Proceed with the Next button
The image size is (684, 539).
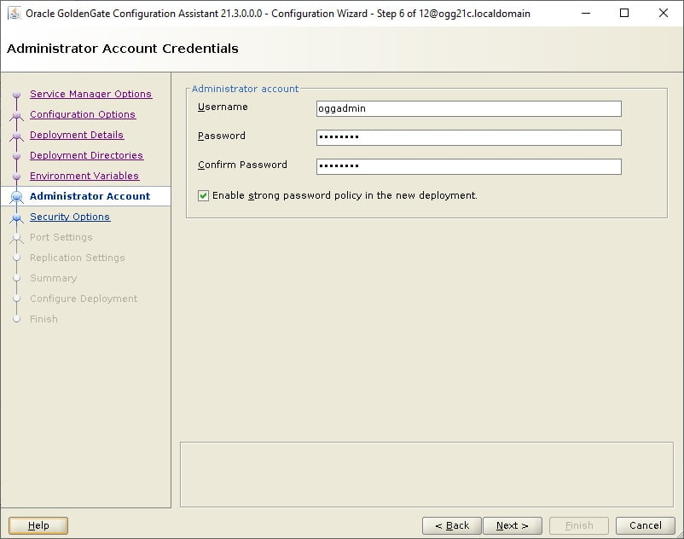[513, 525]
